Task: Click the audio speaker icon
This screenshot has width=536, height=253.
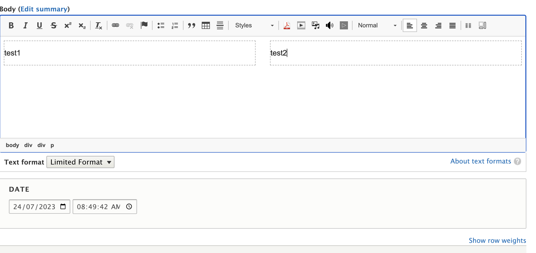Action: [x=329, y=25]
